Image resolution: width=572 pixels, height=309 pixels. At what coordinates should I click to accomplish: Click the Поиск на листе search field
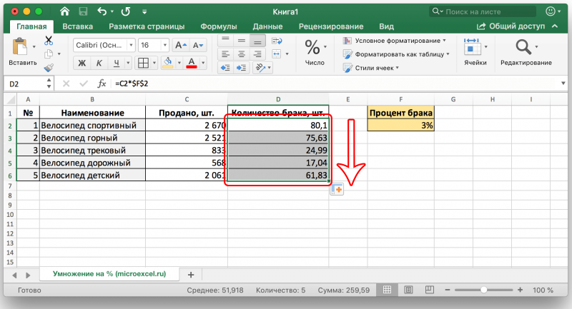click(x=483, y=11)
